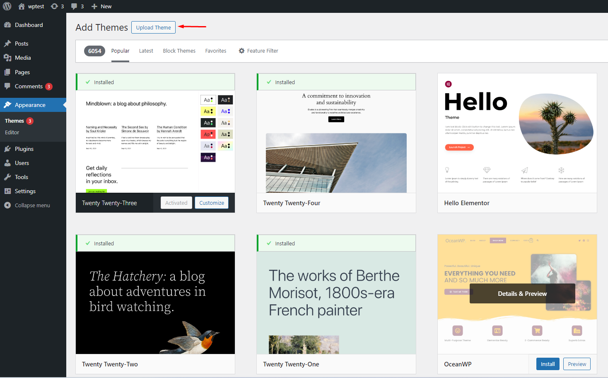This screenshot has width=608, height=378.
Task: Click the updates refresh icon
Action: tap(54, 6)
